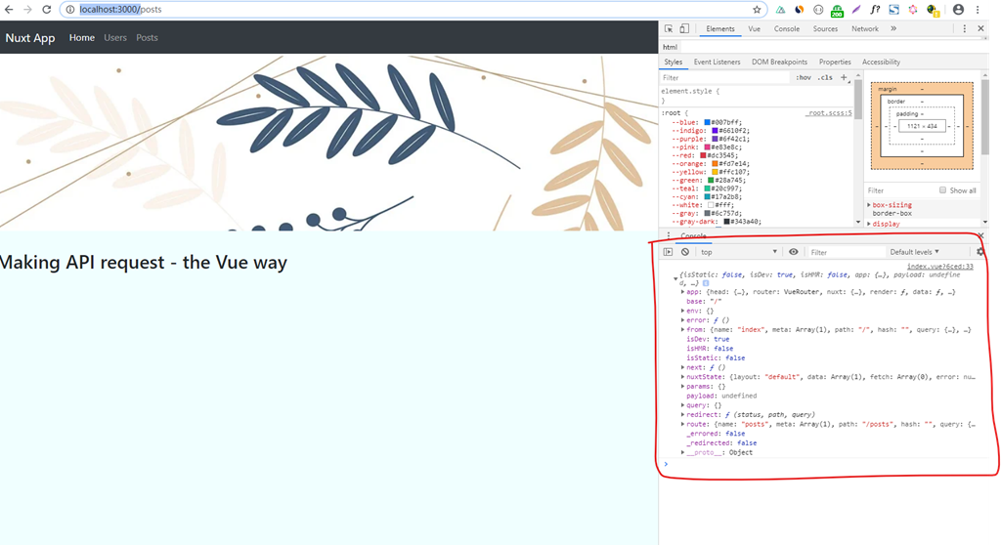
Task: Select the Styles pane tab
Action: click(673, 62)
